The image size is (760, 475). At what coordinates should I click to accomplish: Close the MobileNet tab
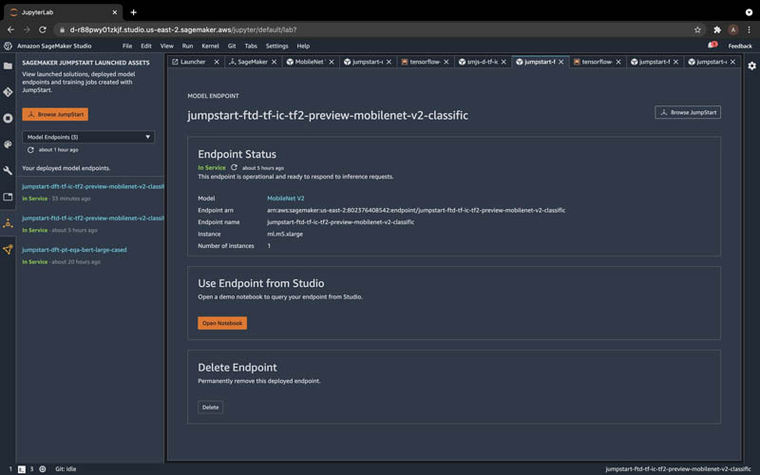332,62
